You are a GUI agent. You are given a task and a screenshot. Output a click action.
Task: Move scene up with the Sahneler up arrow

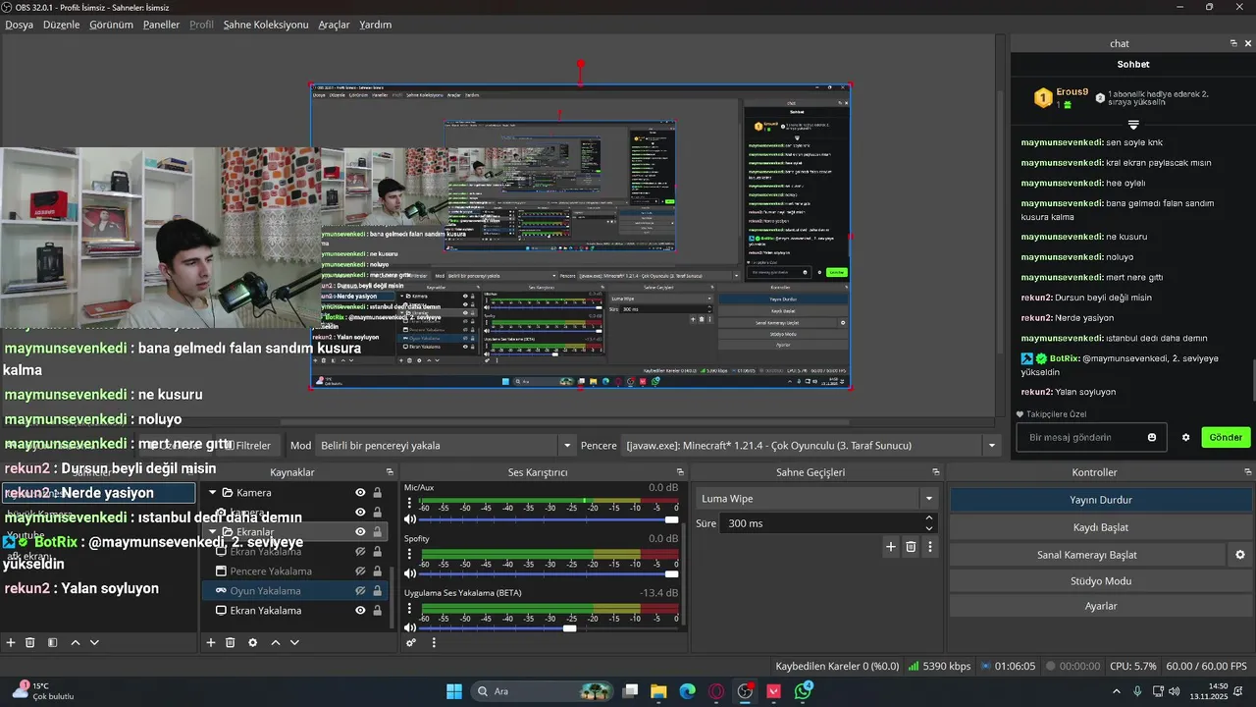click(76, 642)
